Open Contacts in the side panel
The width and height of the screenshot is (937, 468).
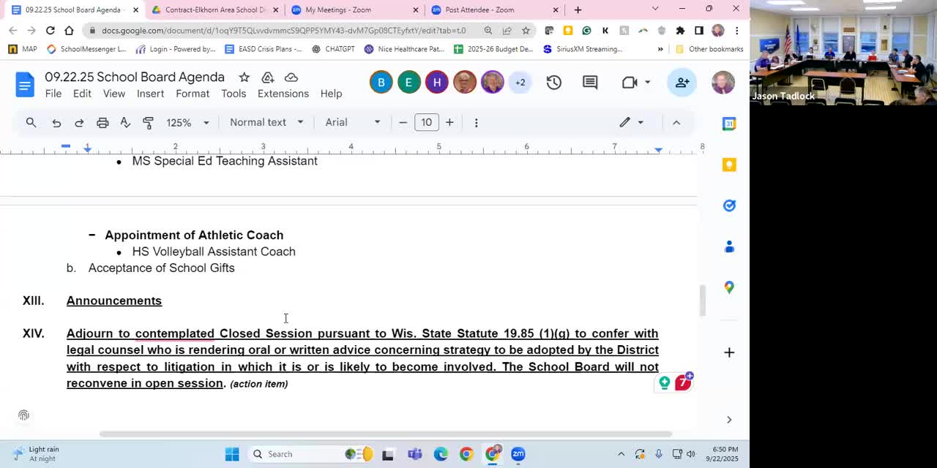pyautogui.click(x=729, y=246)
